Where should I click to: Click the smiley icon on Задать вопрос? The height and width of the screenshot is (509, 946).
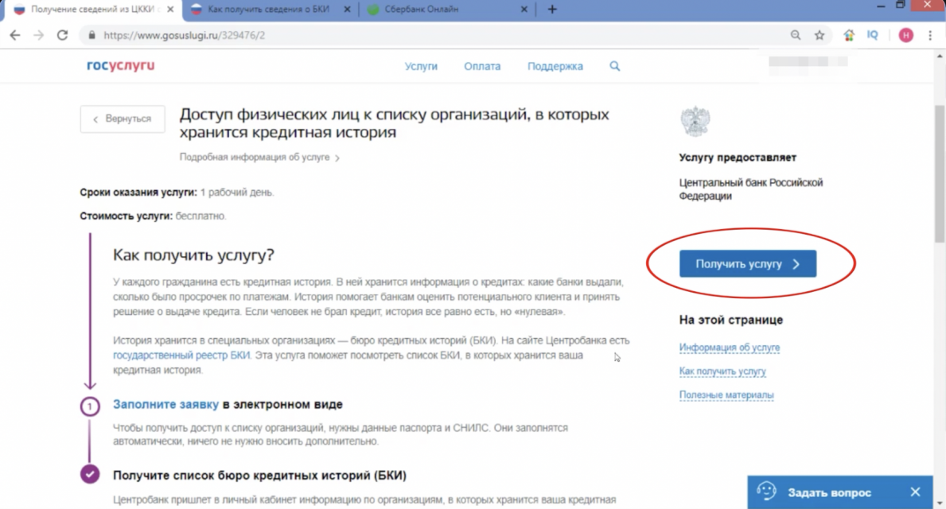[x=765, y=492]
